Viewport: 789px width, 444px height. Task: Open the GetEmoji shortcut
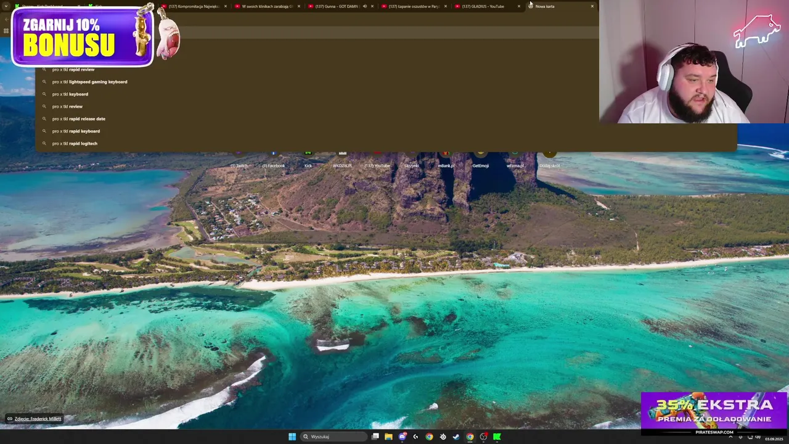point(481,160)
